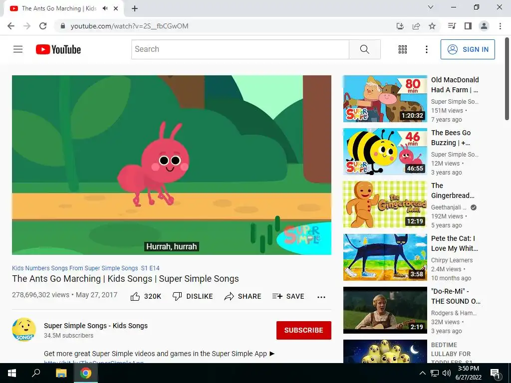Click the "34.5M subscribers" text
The width and height of the screenshot is (511, 383).
[x=68, y=336]
